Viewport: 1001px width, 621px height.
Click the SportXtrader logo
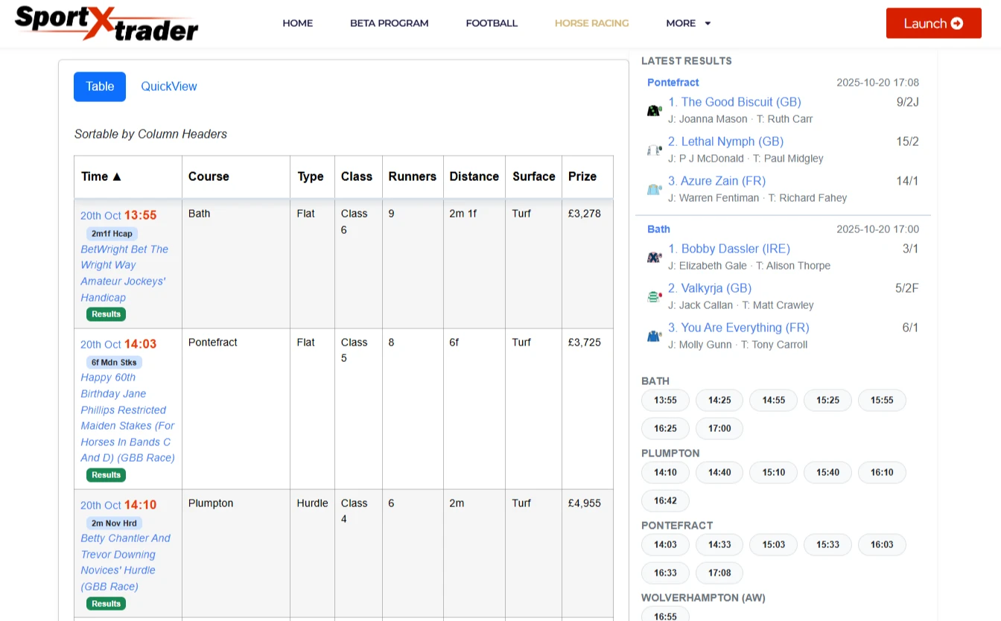(107, 23)
